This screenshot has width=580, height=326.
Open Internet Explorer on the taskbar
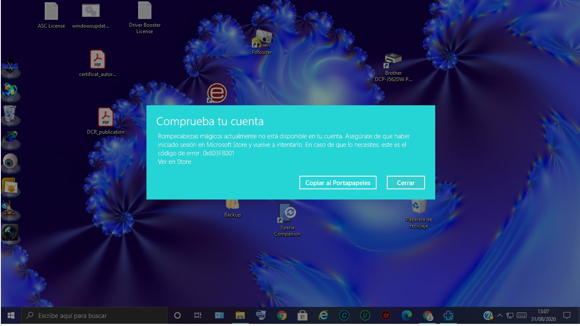[323, 315]
